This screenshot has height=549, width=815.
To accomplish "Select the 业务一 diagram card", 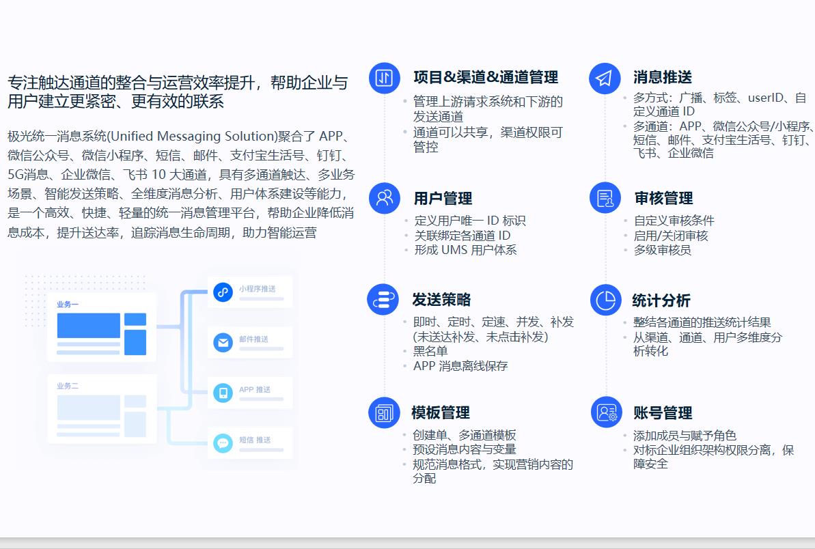I will [101, 327].
